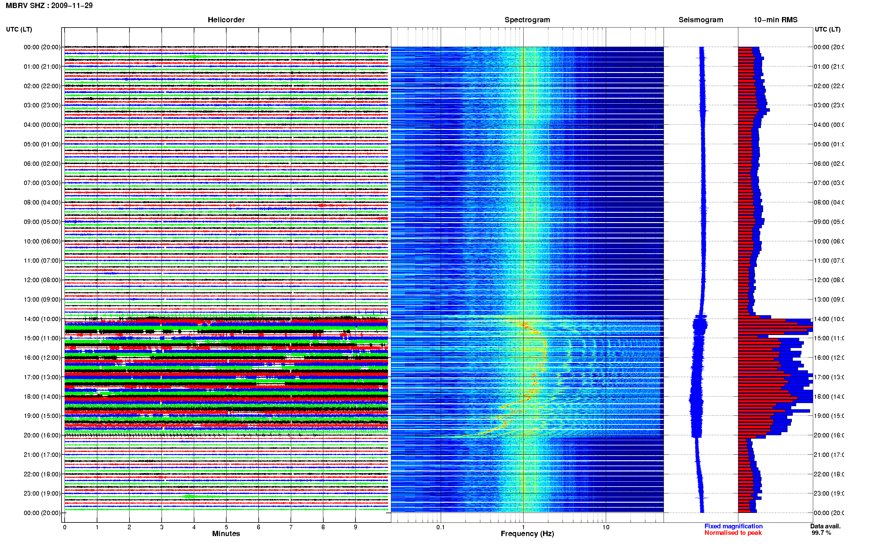Click the left time label '01:00 (21:00)'
This screenshot has width=879, height=550.
pyautogui.click(x=42, y=67)
